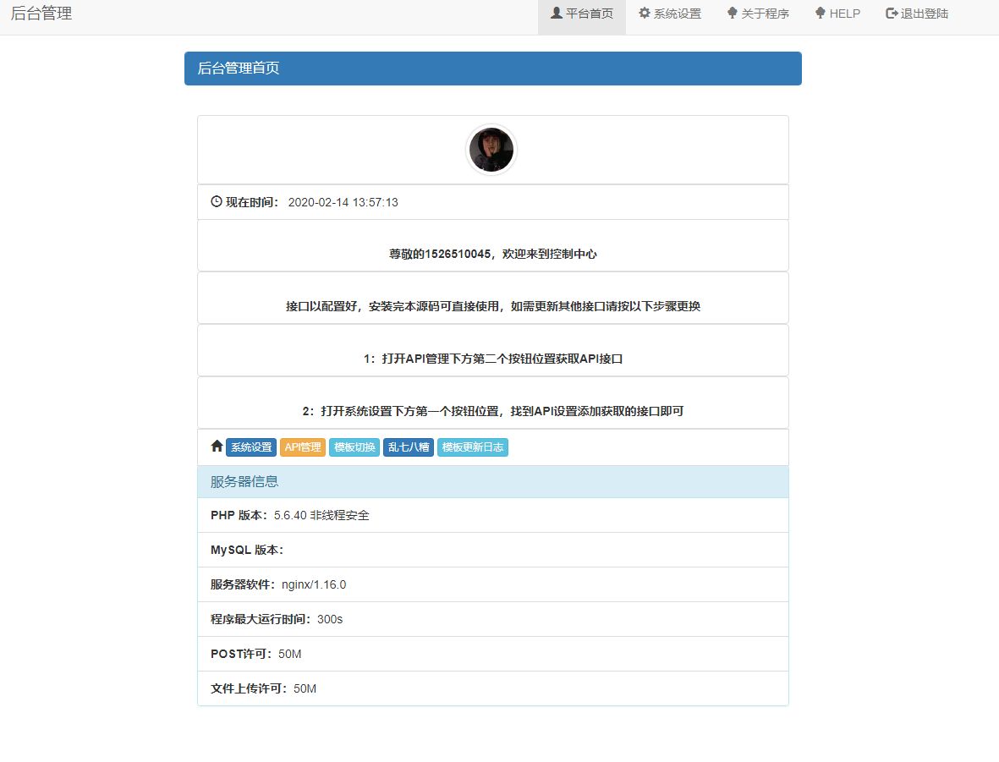This screenshot has height=762, width=999.
Task: Open the 模板更新日志 button
Action: [473, 447]
